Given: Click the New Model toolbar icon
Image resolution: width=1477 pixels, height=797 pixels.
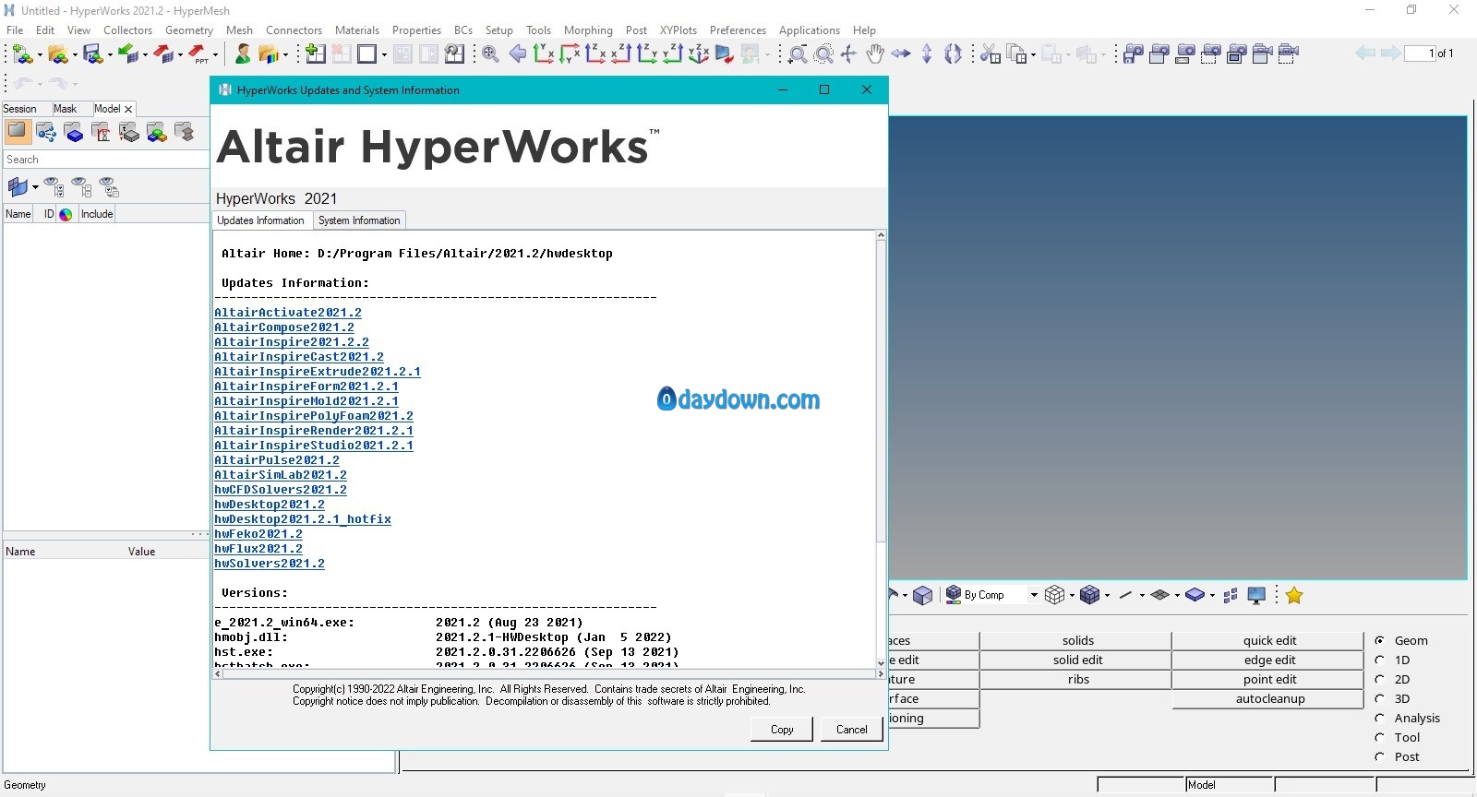Looking at the screenshot, I should click(22, 54).
